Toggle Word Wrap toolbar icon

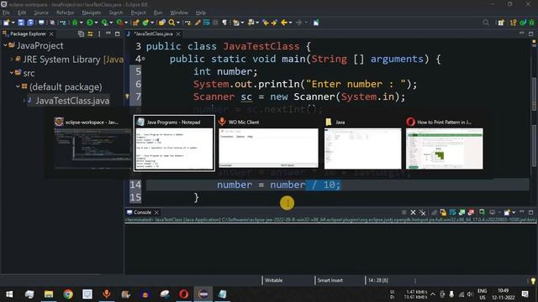[206, 23]
